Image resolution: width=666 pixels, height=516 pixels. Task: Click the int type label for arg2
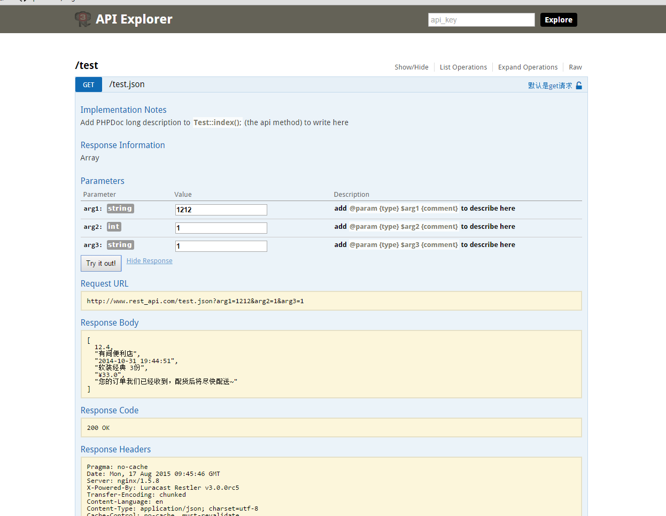[x=114, y=227]
